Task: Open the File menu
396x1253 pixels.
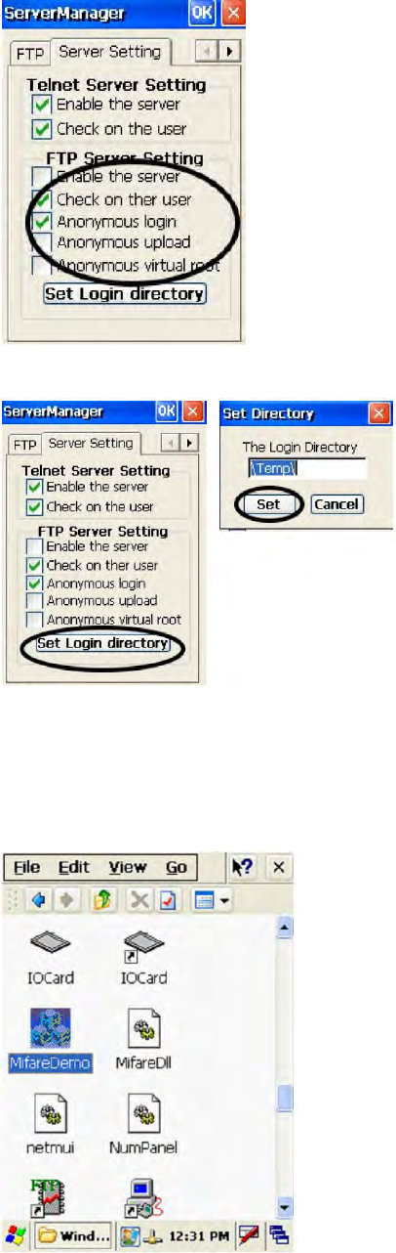Action: [26, 867]
